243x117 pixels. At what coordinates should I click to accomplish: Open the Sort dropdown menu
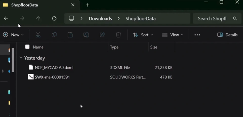[143, 35]
